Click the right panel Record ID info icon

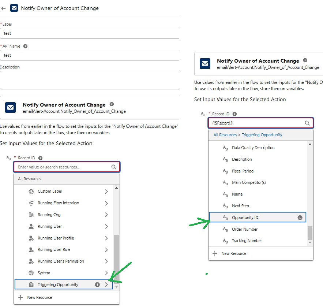coord(234,114)
